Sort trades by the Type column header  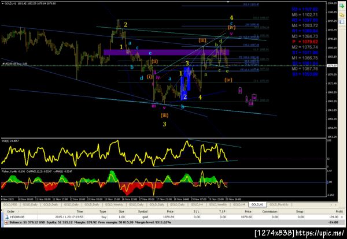tap(103, 212)
